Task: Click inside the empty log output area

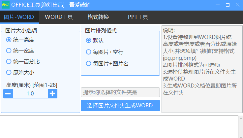Action: tap(119, 127)
